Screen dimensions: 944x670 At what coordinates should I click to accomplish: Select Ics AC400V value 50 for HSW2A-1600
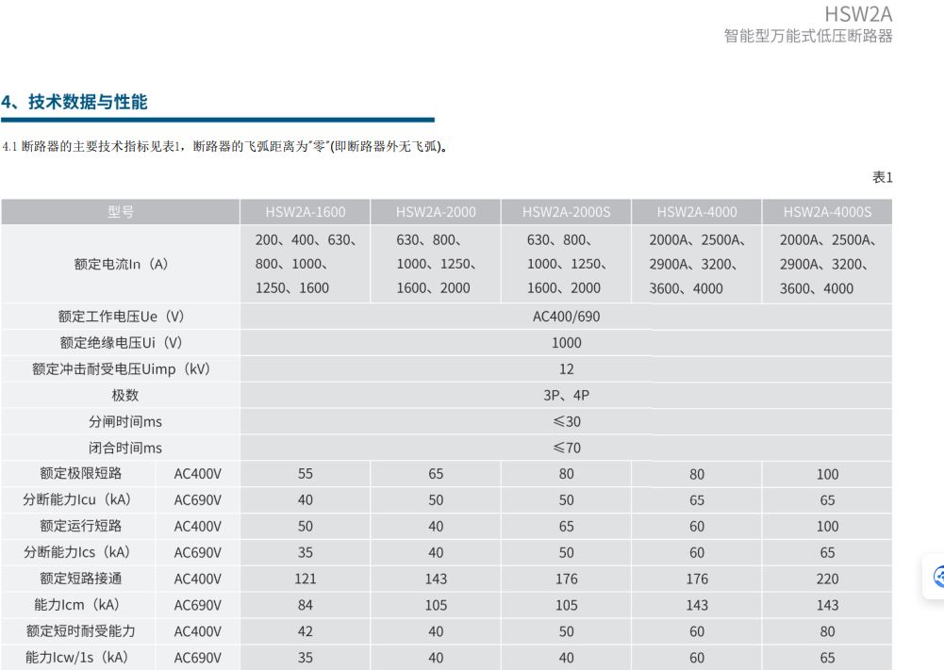point(306,526)
